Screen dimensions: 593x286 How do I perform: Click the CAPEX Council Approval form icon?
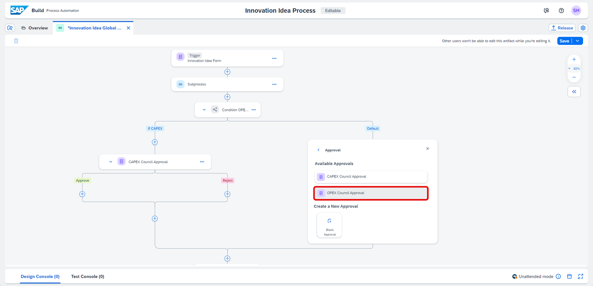(x=121, y=161)
